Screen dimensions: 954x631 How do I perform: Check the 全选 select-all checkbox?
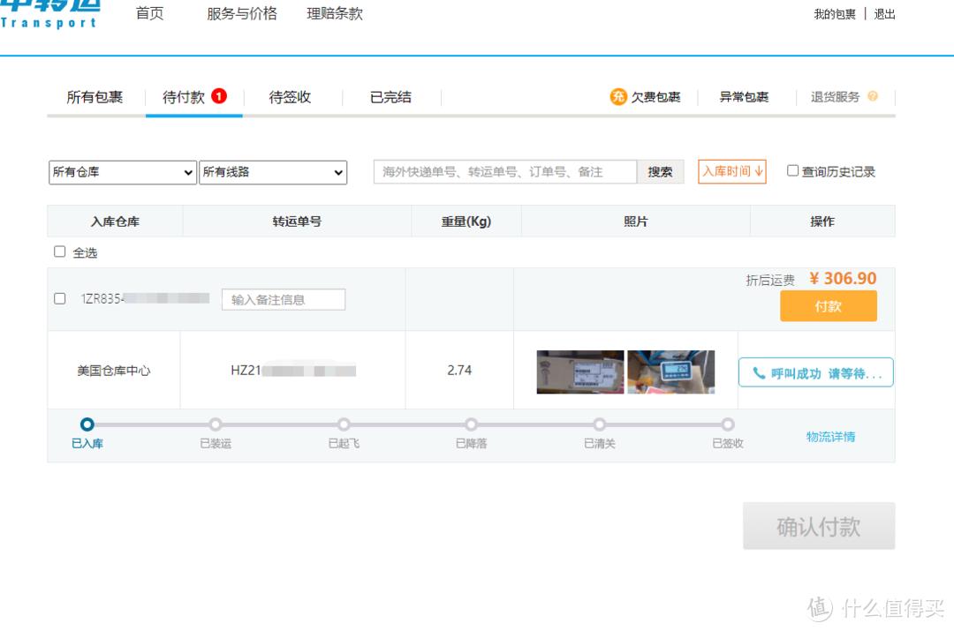pos(58,252)
